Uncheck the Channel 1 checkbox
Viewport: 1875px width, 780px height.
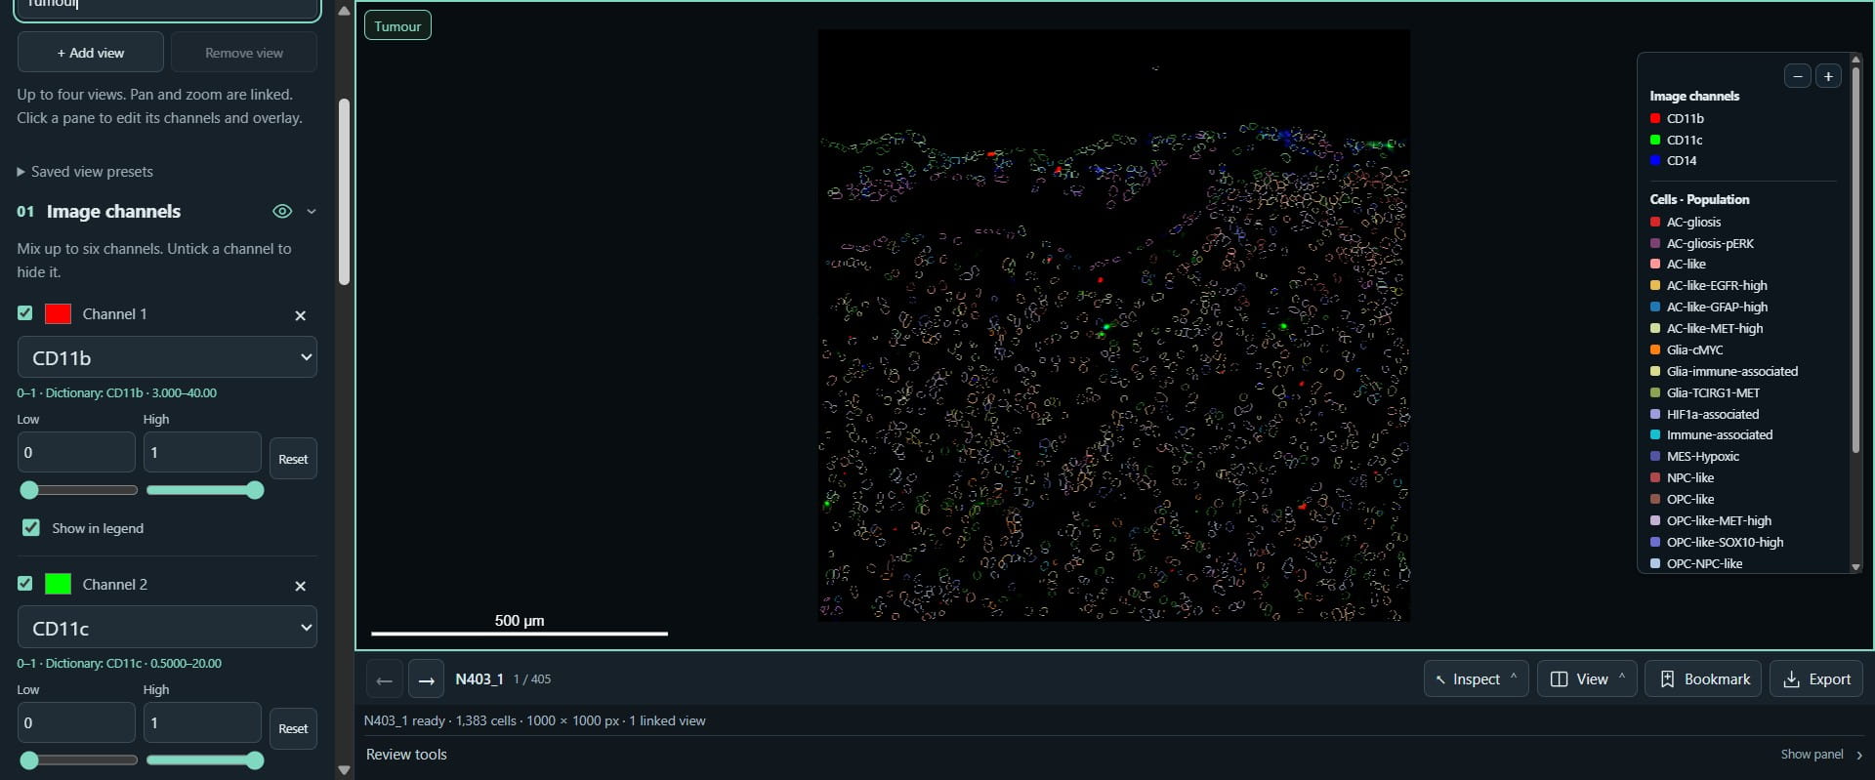point(25,313)
